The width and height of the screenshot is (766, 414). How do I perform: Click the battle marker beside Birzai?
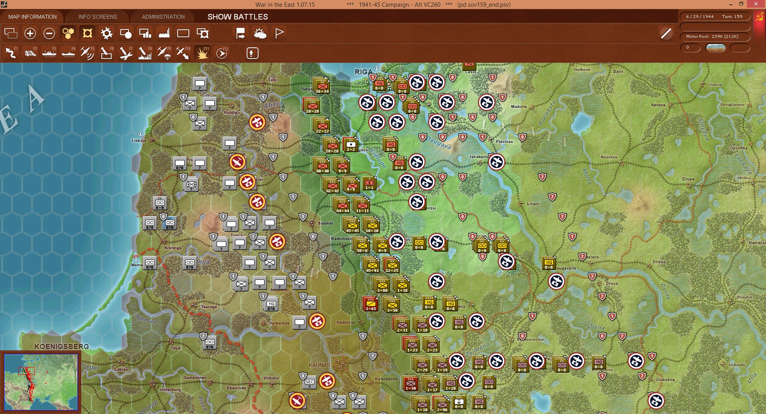417,202
